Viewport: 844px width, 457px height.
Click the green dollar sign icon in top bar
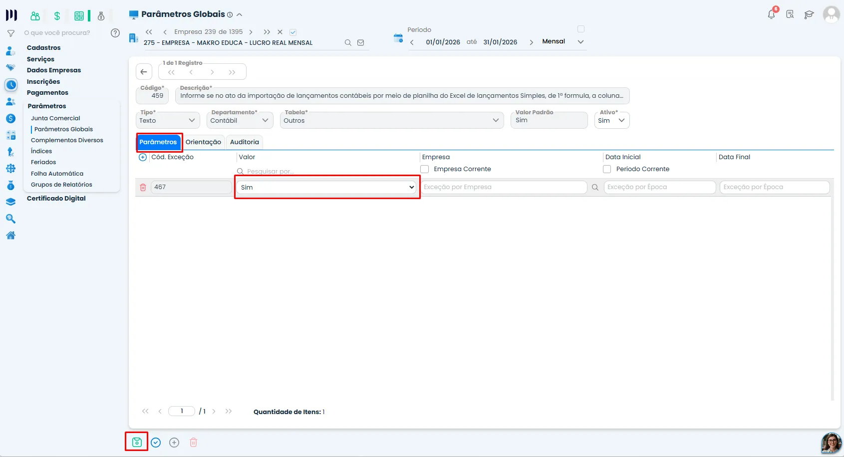(x=57, y=16)
